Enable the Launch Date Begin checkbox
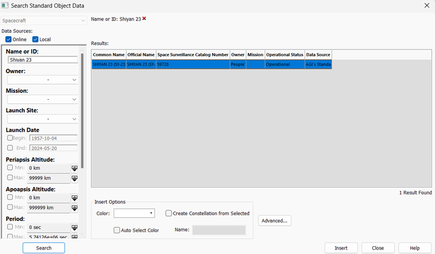 (x=10, y=138)
